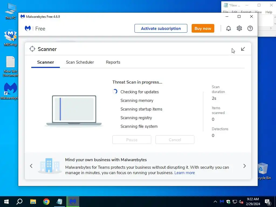Collapse the Scanner panel with arrow icon

tap(243, 49)
